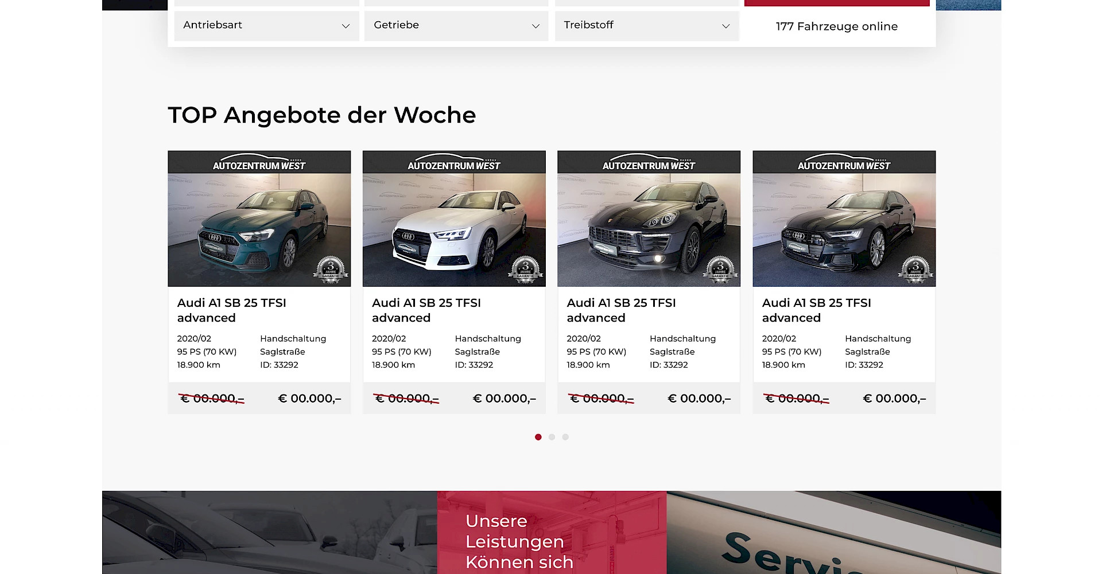
Task: Click Autozentrum West logo above black Audi
Action: tap(844, 162)
